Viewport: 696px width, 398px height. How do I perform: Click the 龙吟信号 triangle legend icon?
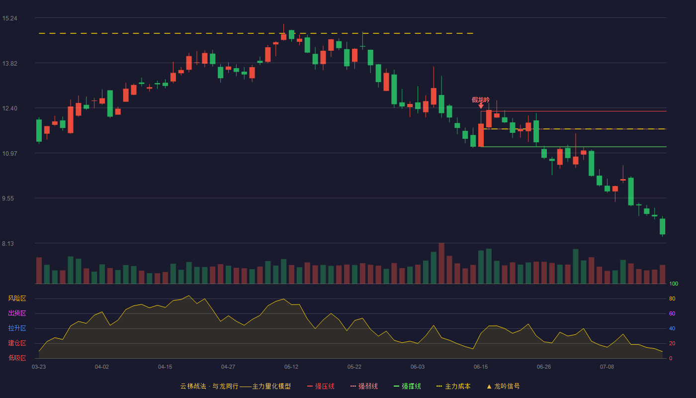click(489, 386)
